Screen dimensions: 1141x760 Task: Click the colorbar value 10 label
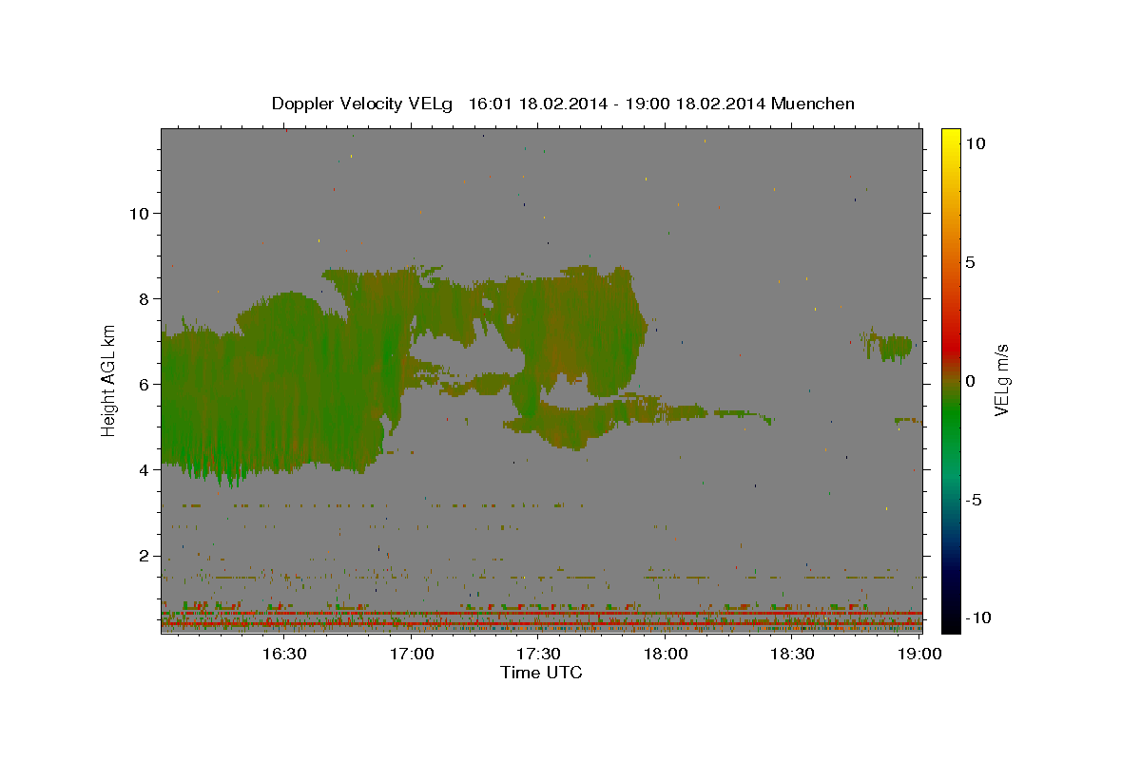[976, 142]
